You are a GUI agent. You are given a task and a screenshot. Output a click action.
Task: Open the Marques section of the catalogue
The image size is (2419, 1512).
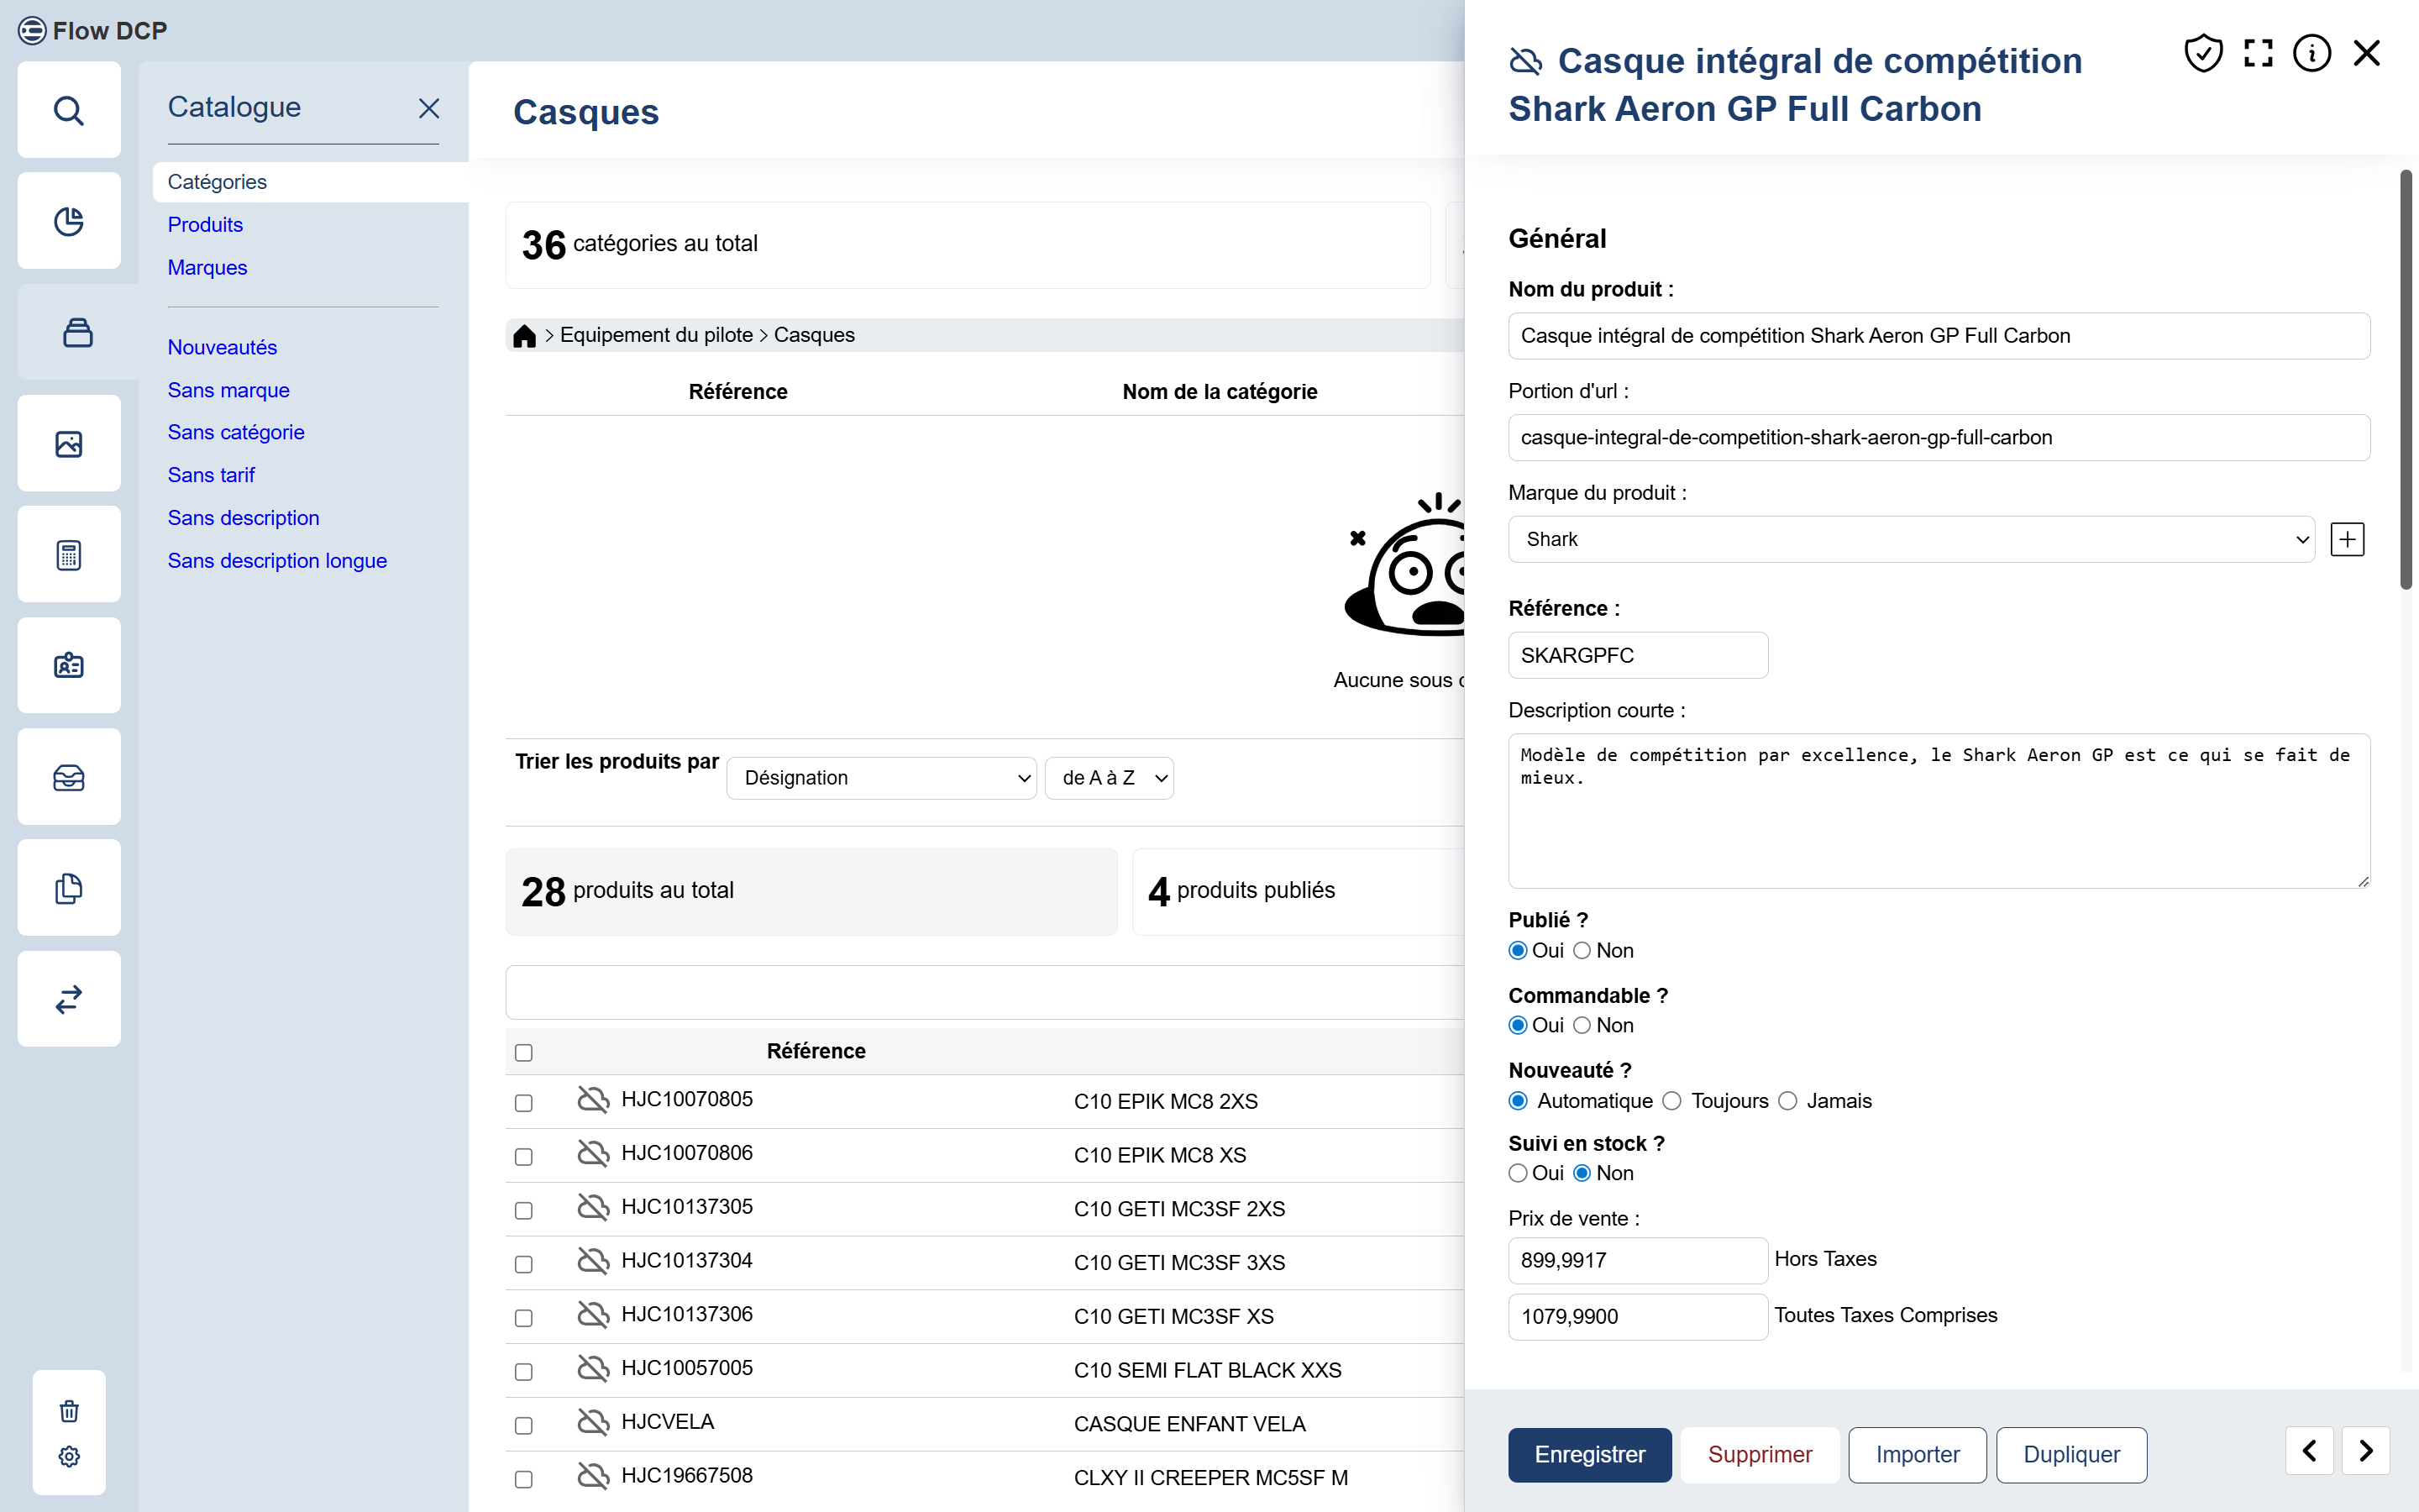tap(207, 267)
